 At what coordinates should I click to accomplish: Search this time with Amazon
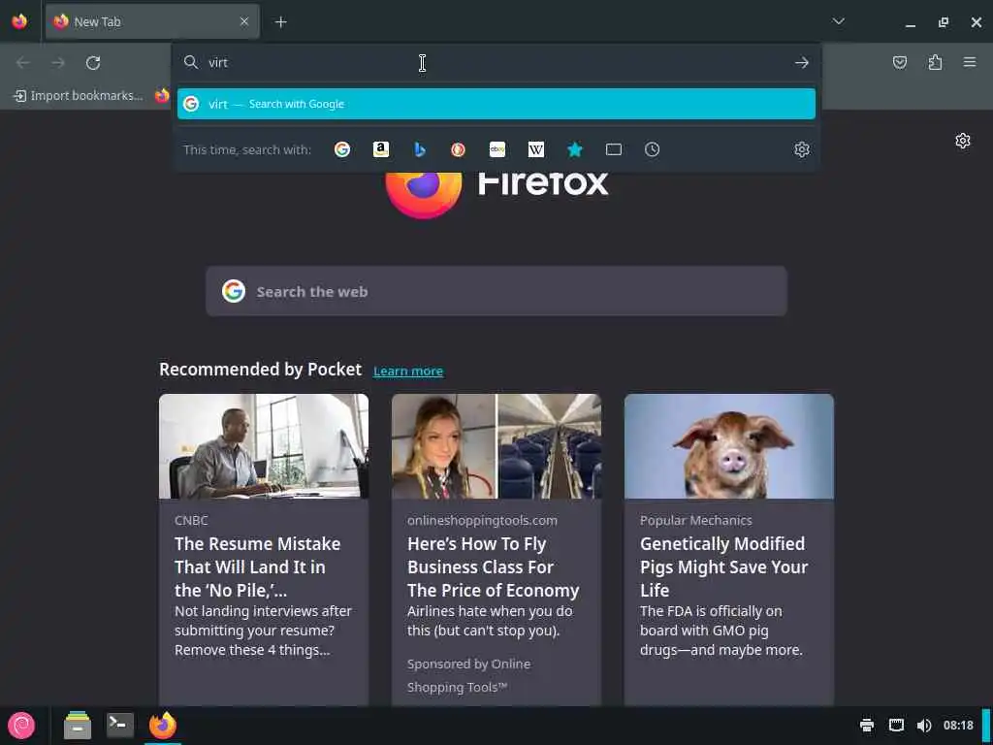[380, 149]
